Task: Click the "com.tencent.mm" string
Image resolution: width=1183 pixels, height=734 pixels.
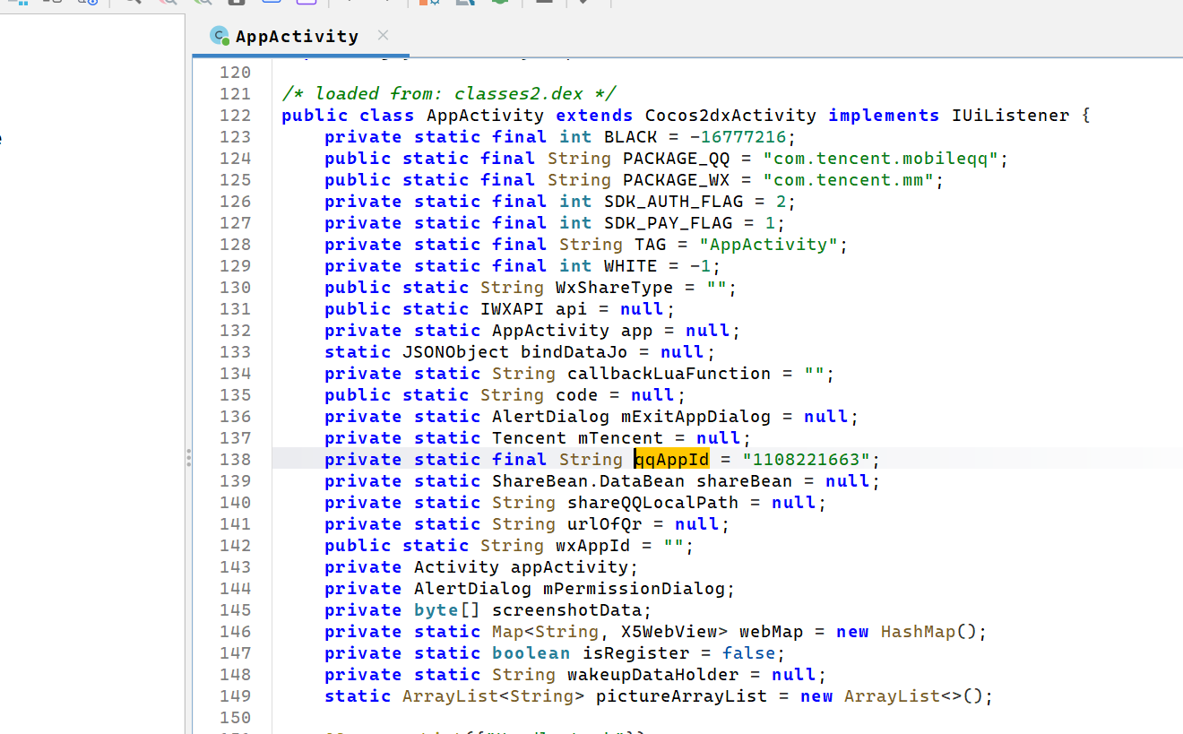Action: pyautogui.click(x=849, y=180)
